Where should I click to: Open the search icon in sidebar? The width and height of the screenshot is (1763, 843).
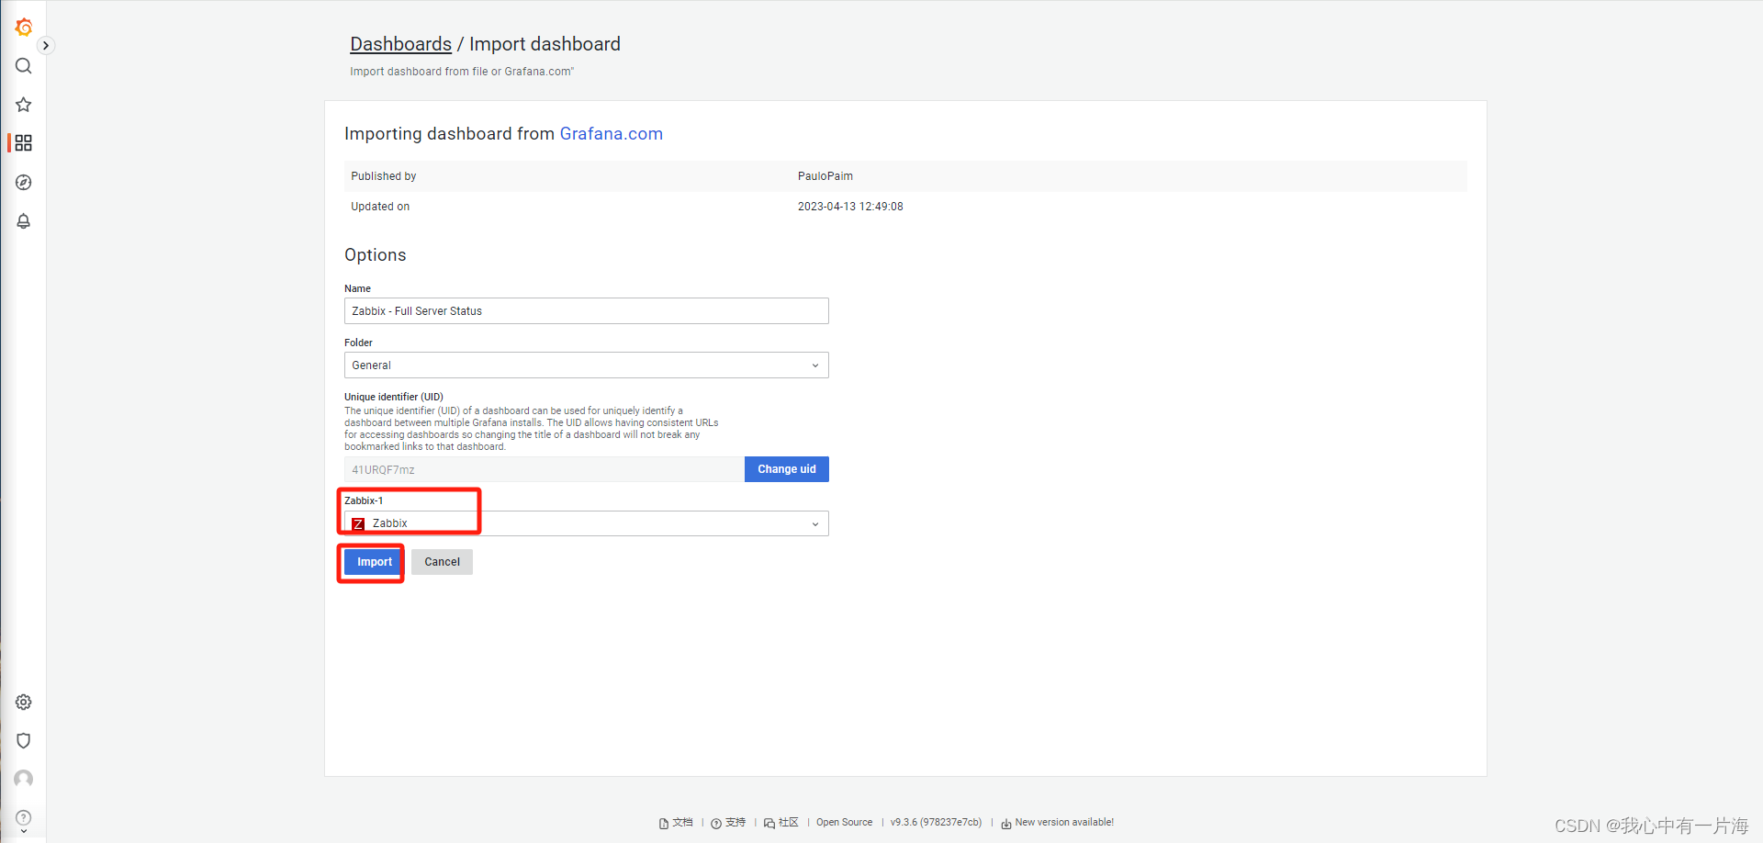(24, 66)
